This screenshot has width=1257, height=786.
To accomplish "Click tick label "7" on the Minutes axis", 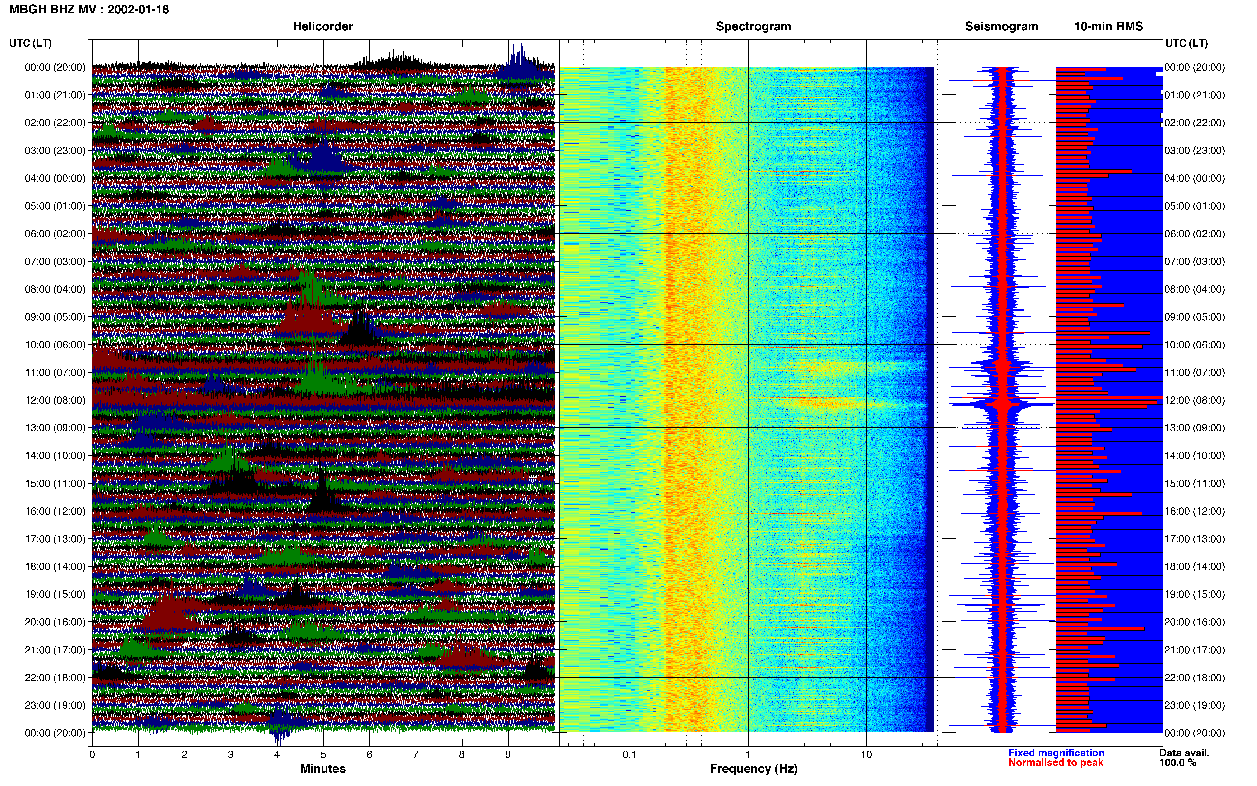I will [x=416, y=755].
